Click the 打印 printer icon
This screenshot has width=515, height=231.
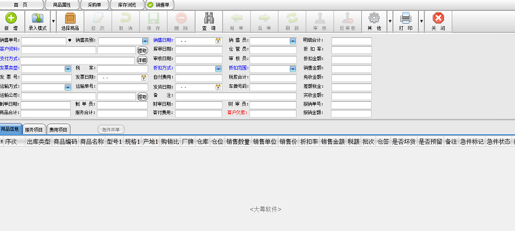tap(406, 18)
